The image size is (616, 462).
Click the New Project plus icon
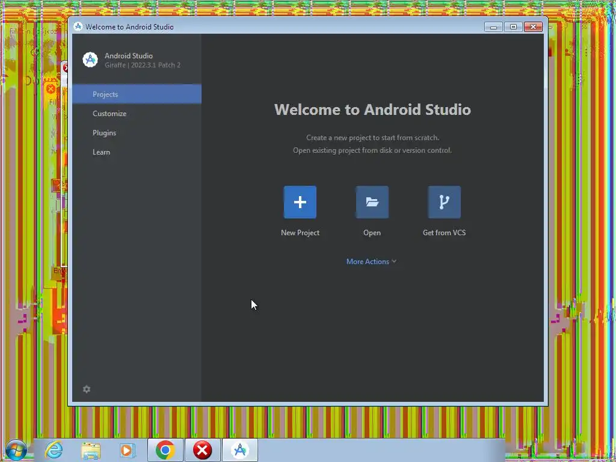300,202
